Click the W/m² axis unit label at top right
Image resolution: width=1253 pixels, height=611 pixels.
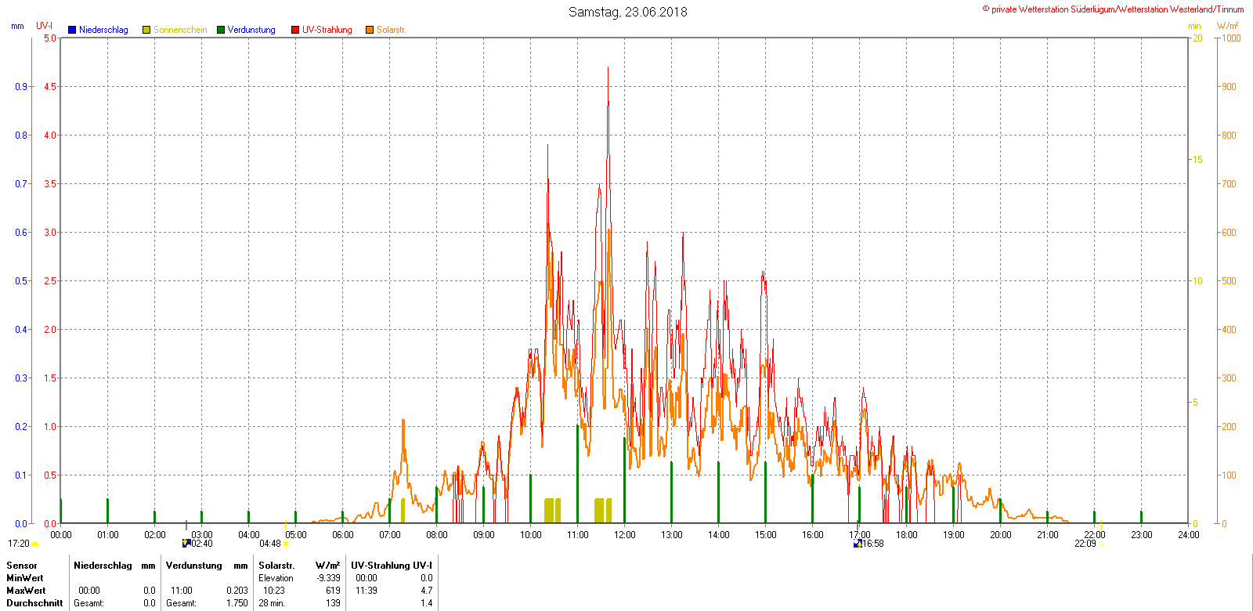(x=1228, y=26)
